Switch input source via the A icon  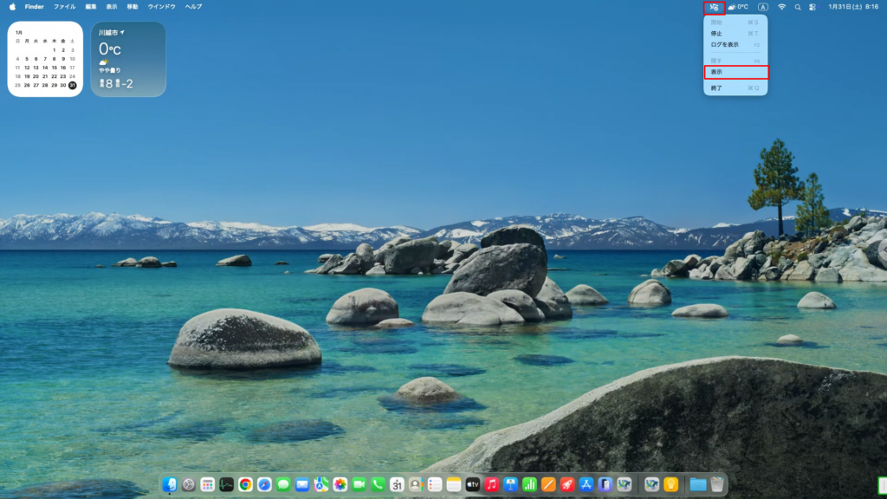762,7
